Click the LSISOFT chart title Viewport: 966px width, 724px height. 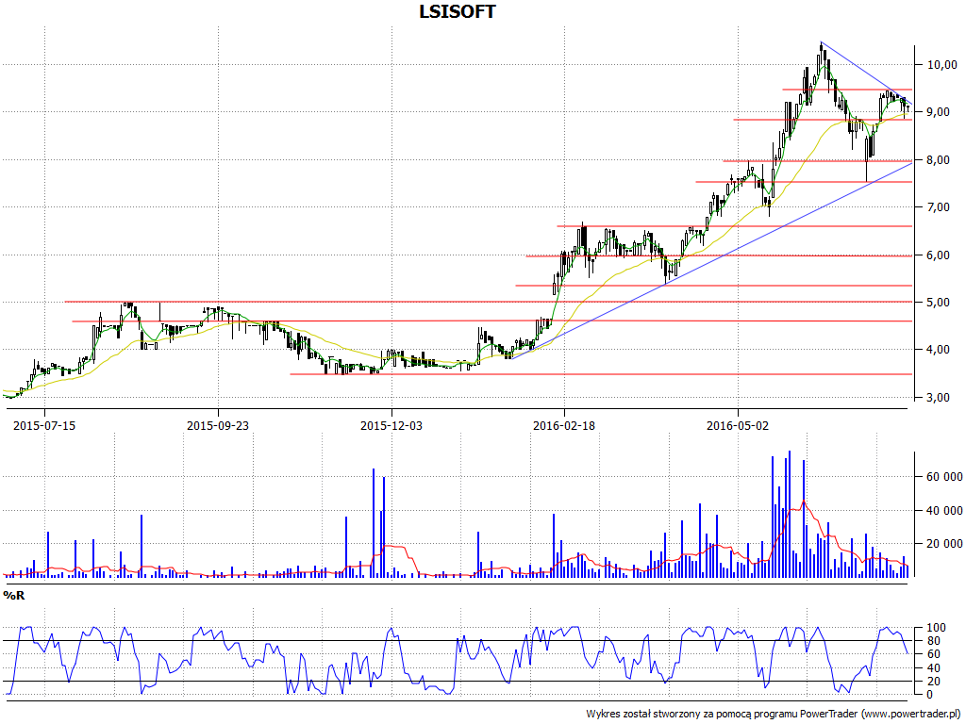457,11
